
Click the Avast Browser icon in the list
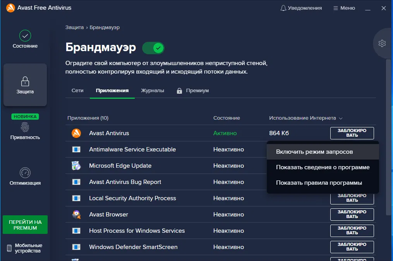[x=76, y=214]
